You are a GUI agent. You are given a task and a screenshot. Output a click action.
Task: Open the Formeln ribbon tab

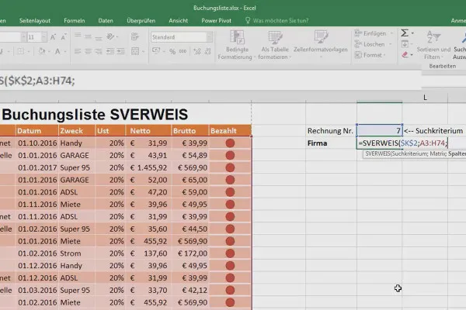(x=75, y=20)
